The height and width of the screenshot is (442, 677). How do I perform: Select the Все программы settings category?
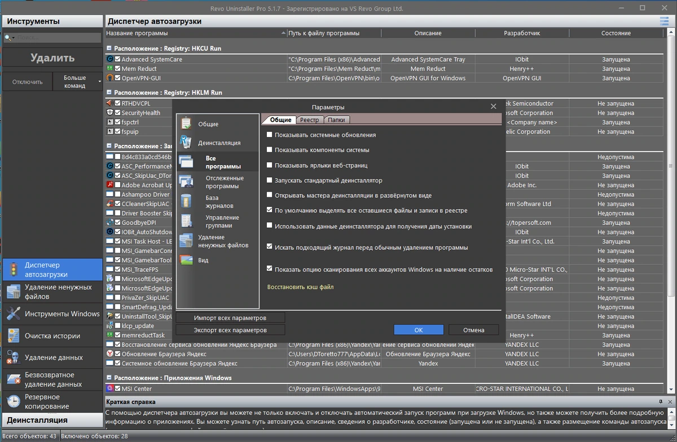tap(217, 162)
